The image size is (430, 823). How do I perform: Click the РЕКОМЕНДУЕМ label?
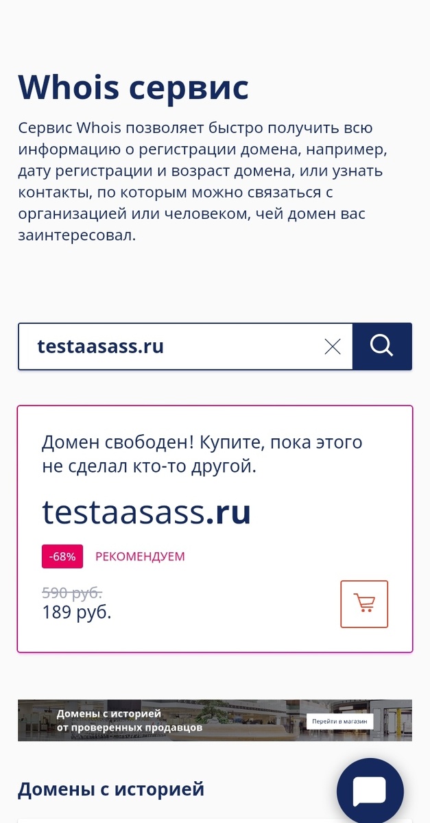[139, 557]
